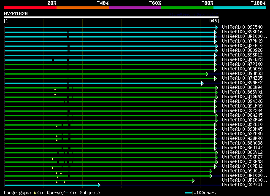The width and height of the screenshot is (270, 196).
Task: Select the UniRef100_A7NZ35 label
Action: click(242, 78)
